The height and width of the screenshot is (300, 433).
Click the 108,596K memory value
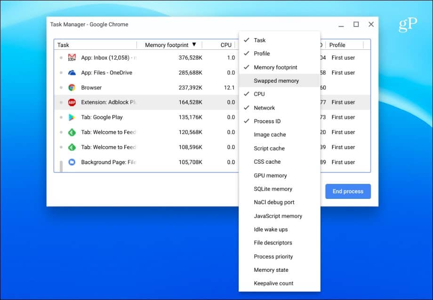point(190,147)
